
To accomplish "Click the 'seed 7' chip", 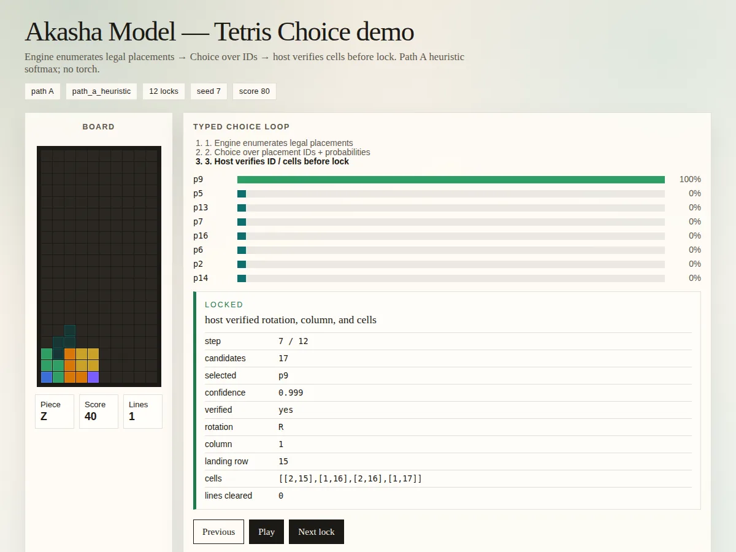I will tap(209, 91).
